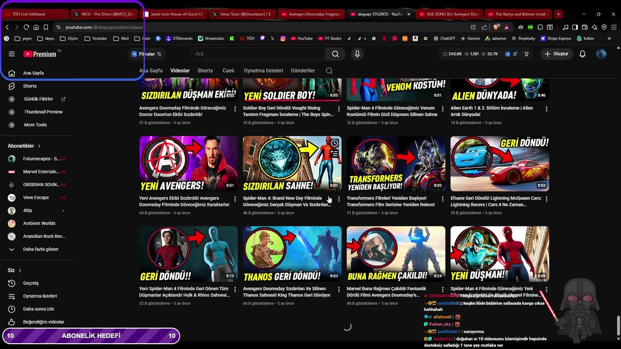Expand the Abonelikler section chevron

pyautogui.click(x=39, y=146)
